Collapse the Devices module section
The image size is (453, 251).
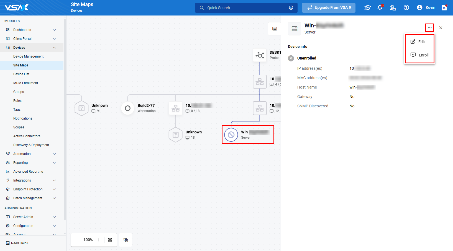(54, 48)
